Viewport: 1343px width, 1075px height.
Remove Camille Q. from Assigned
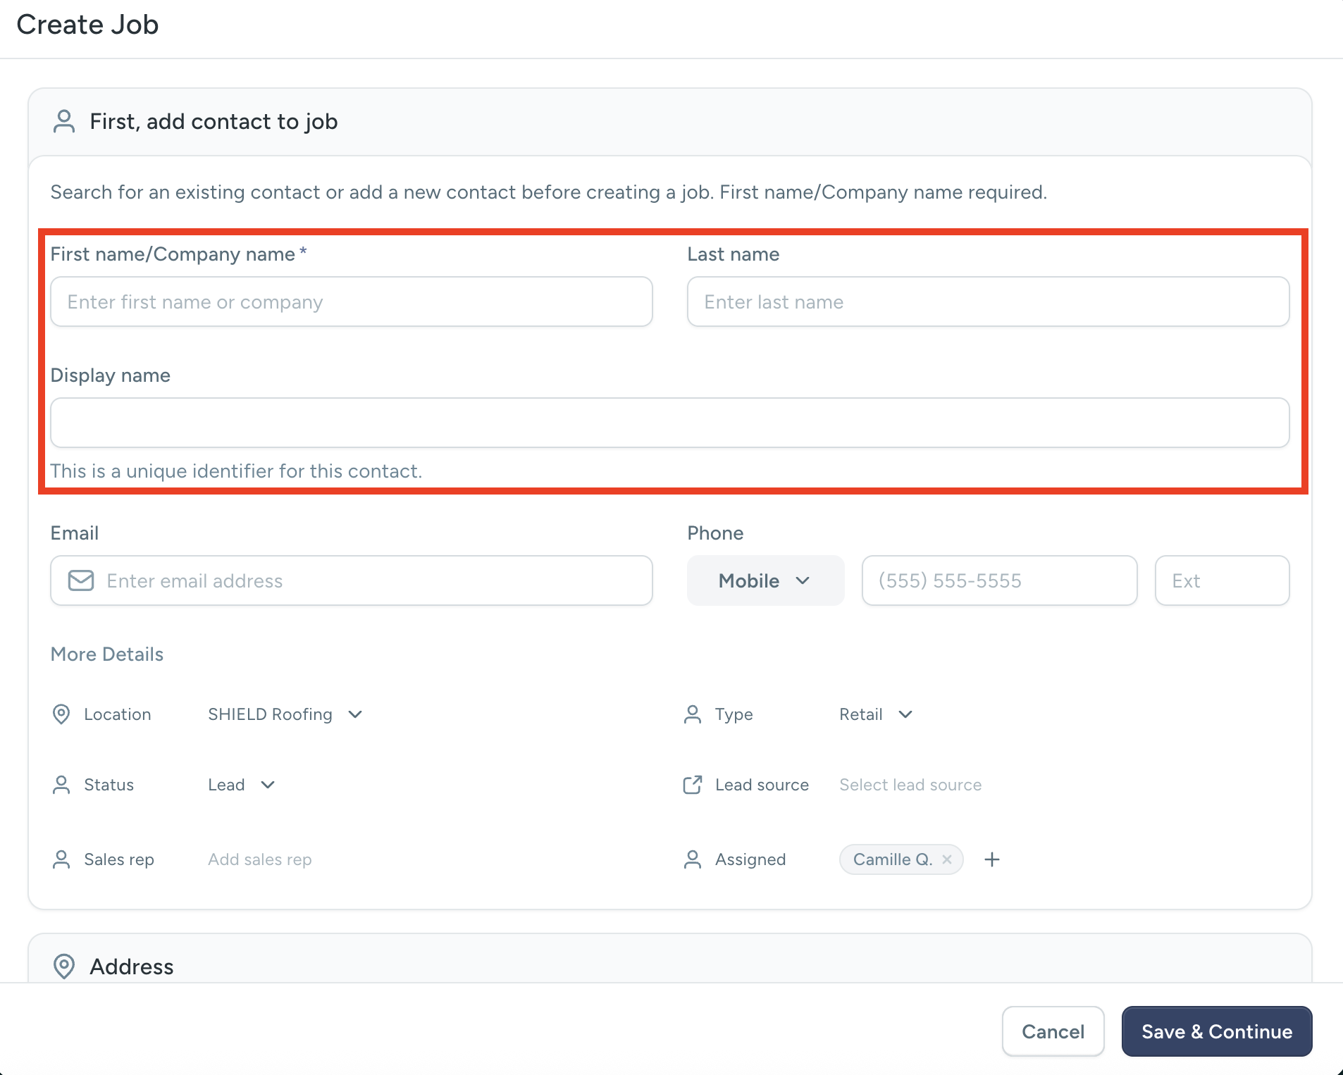coord(947,859)
